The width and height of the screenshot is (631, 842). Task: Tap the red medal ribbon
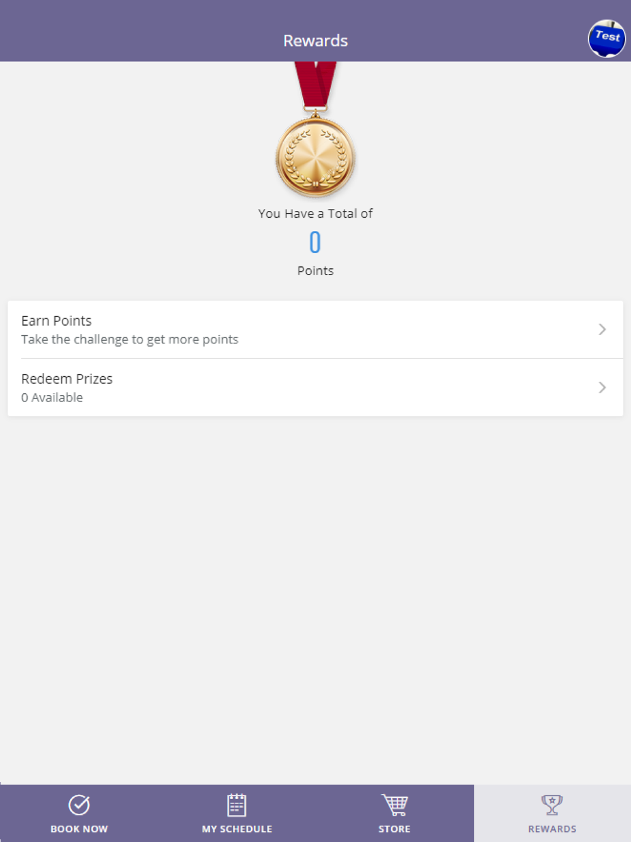pyautogui.click(x=315, y=84)
